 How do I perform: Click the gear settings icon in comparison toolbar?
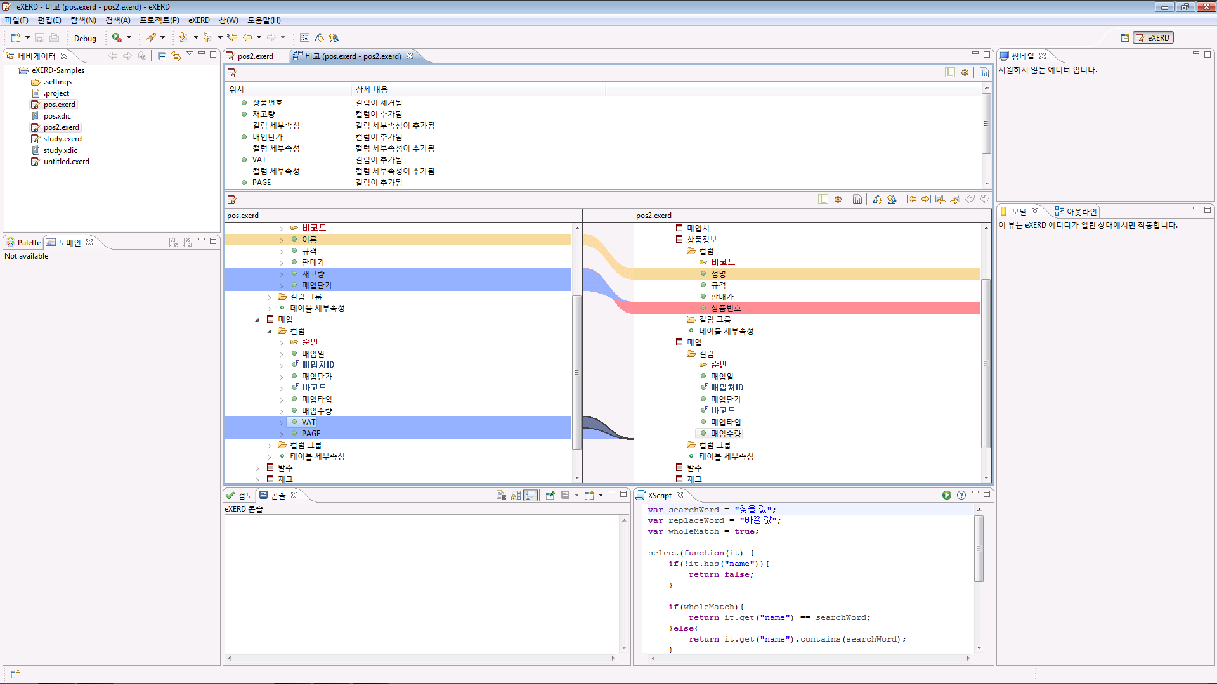click(838, 200)
